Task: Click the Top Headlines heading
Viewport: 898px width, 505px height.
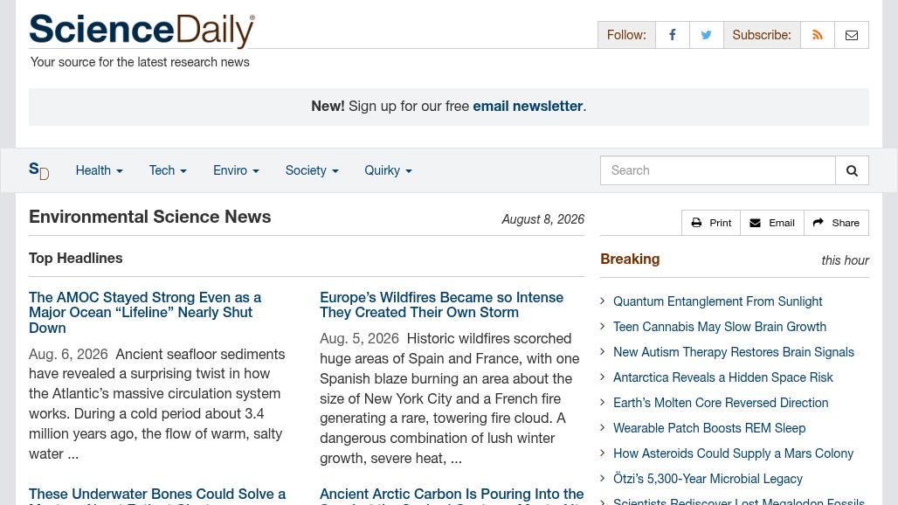Action: click(x=76, y=259)
